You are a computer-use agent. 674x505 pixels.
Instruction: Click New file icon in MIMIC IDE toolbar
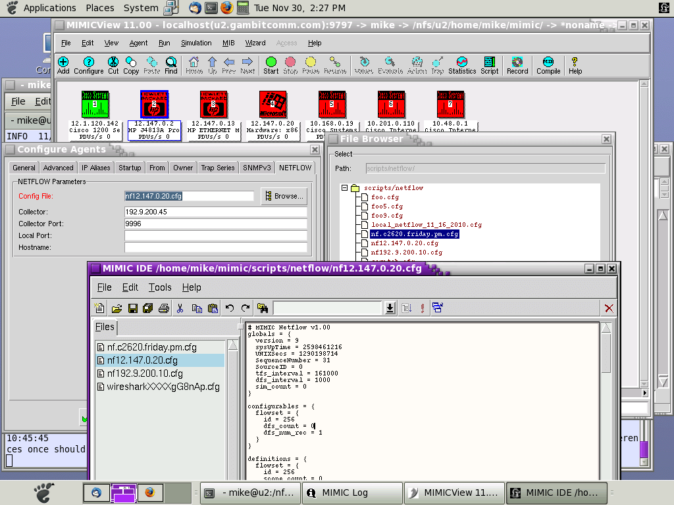point(100,308)
